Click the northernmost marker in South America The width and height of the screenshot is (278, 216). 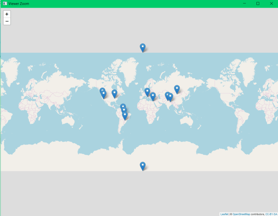coord(123,107)
